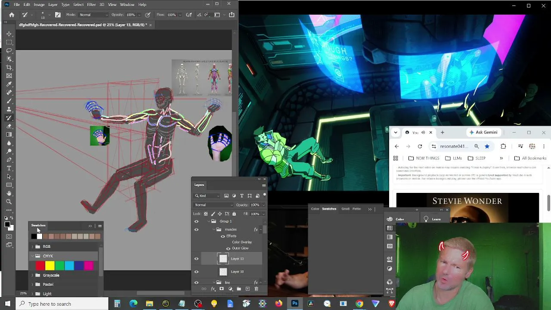Toggle lock transparent pixels
551x310 pixels.
206,214
